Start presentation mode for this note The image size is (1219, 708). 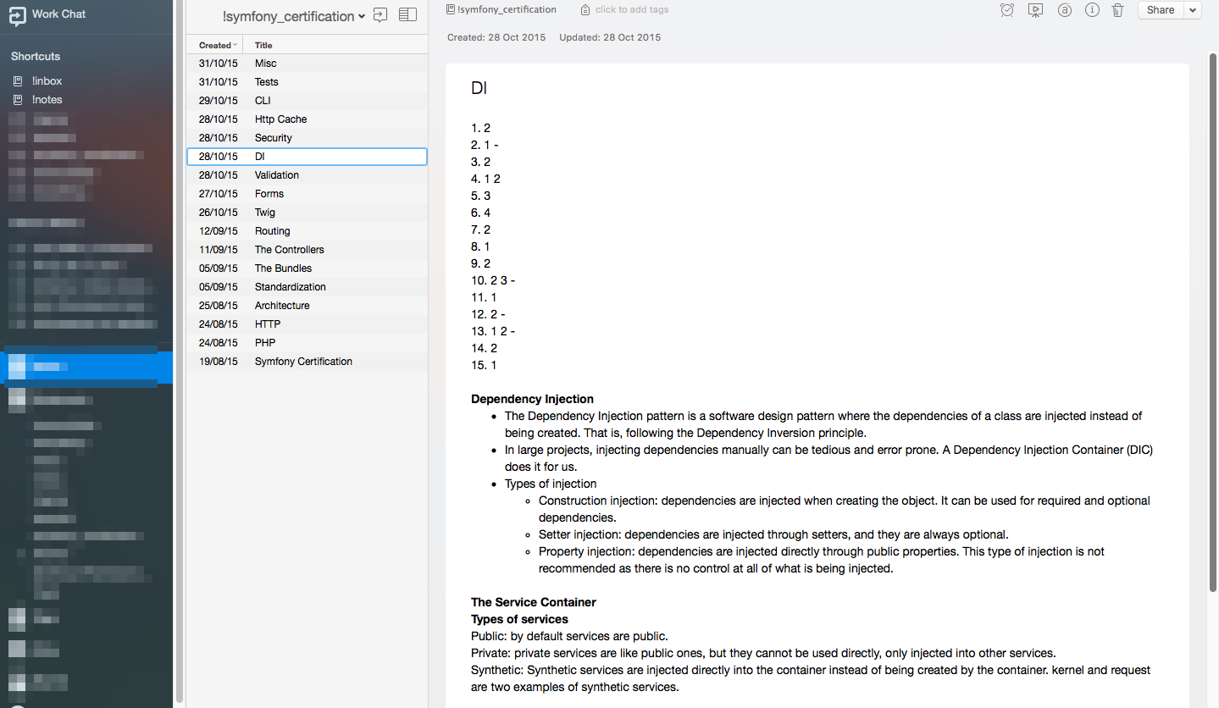click(x=1035, y=10)
